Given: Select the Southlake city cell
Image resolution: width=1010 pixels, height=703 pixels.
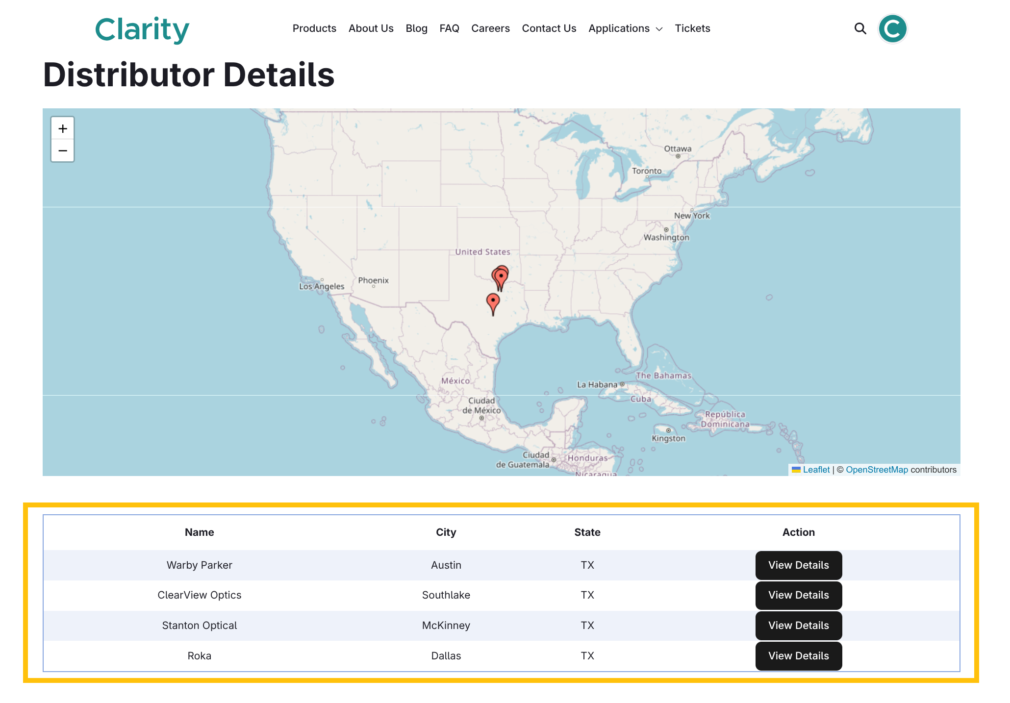Looking at the screenshot, I should click(x=446, y=595).
